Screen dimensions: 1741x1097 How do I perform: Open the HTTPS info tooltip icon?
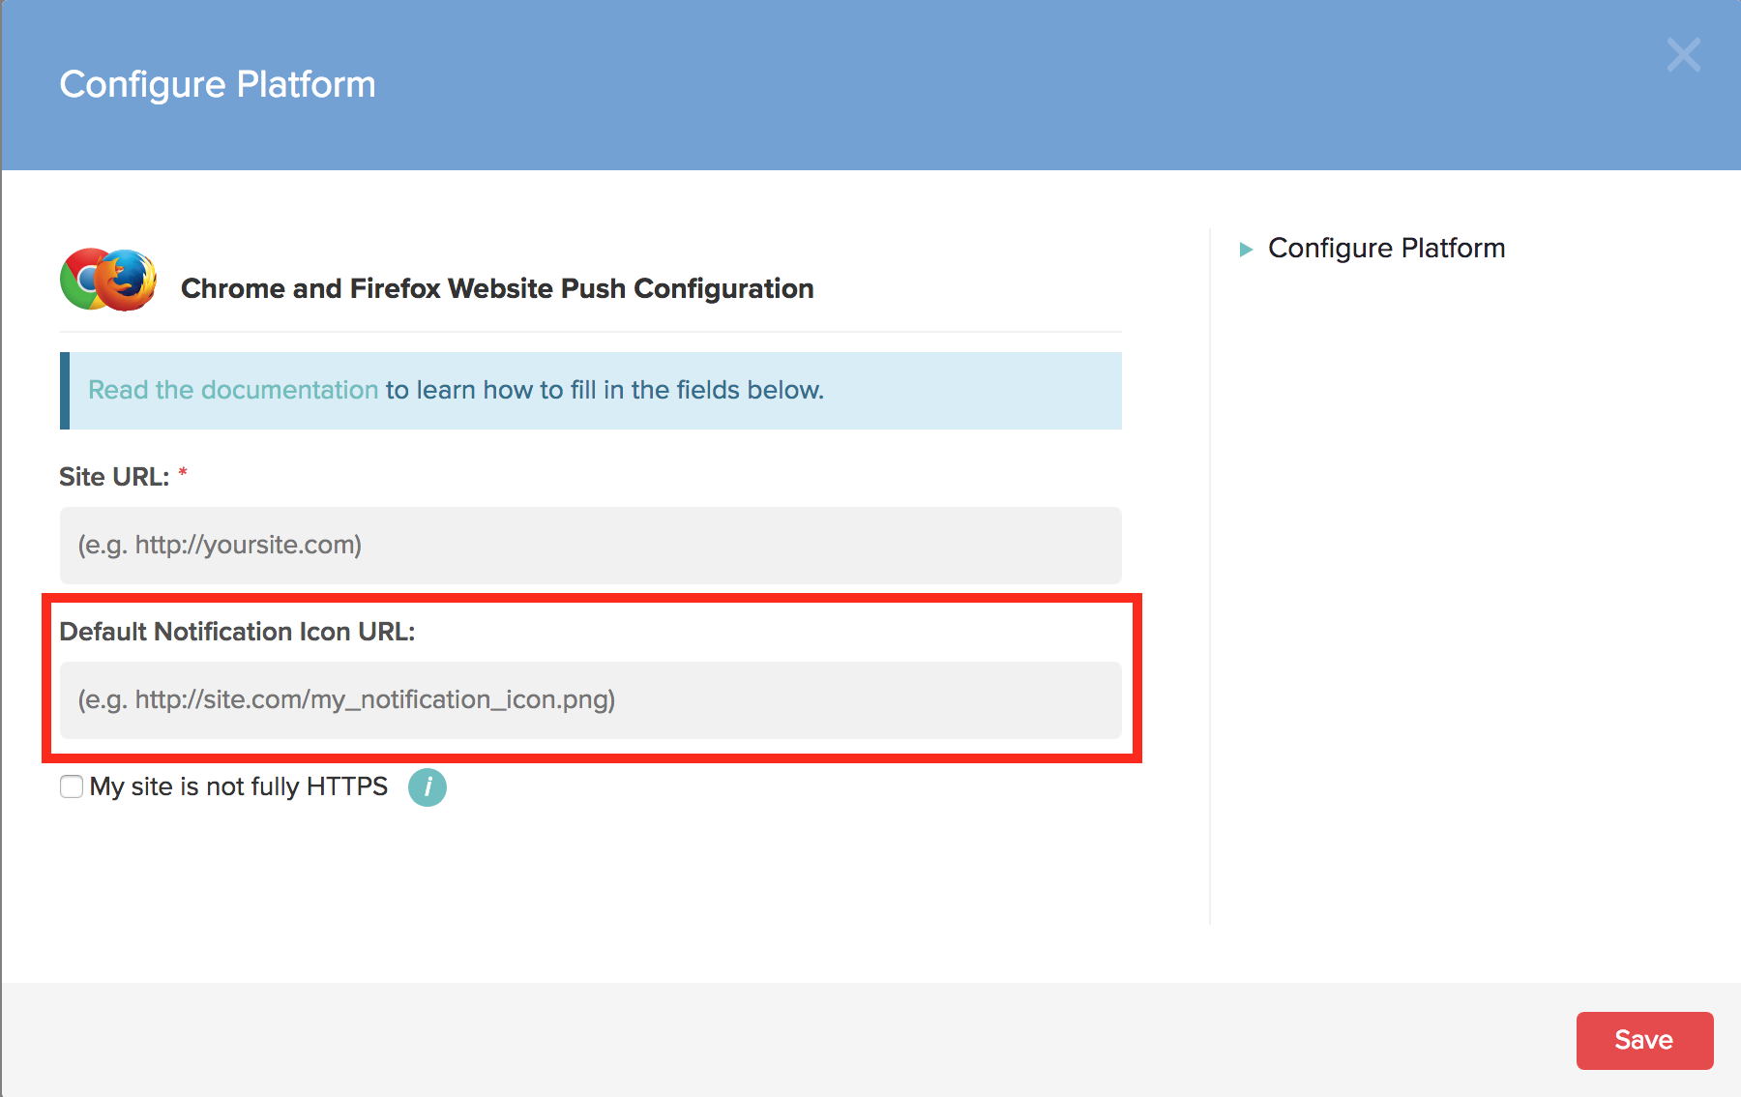click(427, 787)
